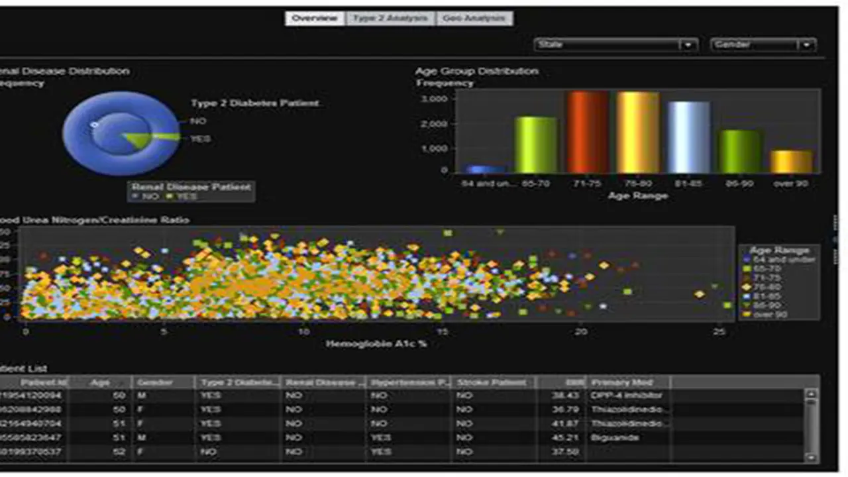Screen dimensions: 848x477
Task: Select the gold over 90 bar
Action: (791, 162)
